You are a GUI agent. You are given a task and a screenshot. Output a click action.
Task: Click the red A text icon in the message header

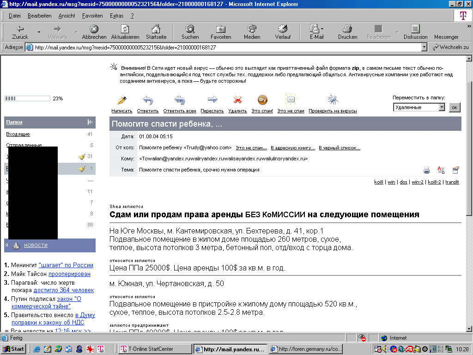click(x=441, y=170)
